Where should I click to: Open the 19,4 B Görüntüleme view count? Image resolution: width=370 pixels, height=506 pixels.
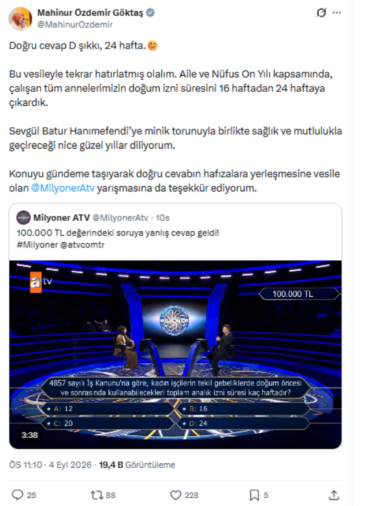[x=137, y=465]
